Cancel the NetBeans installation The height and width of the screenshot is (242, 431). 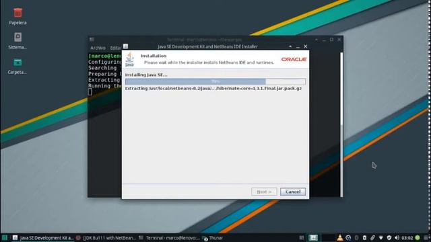click(x=293, y=192)
